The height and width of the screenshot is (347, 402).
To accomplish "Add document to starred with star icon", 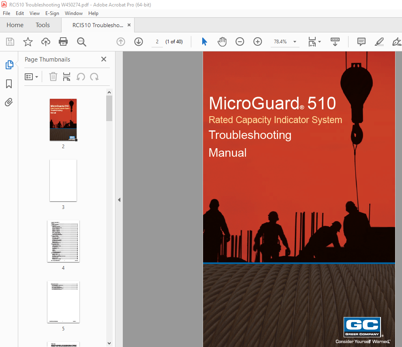I will [x=28, y=41].
